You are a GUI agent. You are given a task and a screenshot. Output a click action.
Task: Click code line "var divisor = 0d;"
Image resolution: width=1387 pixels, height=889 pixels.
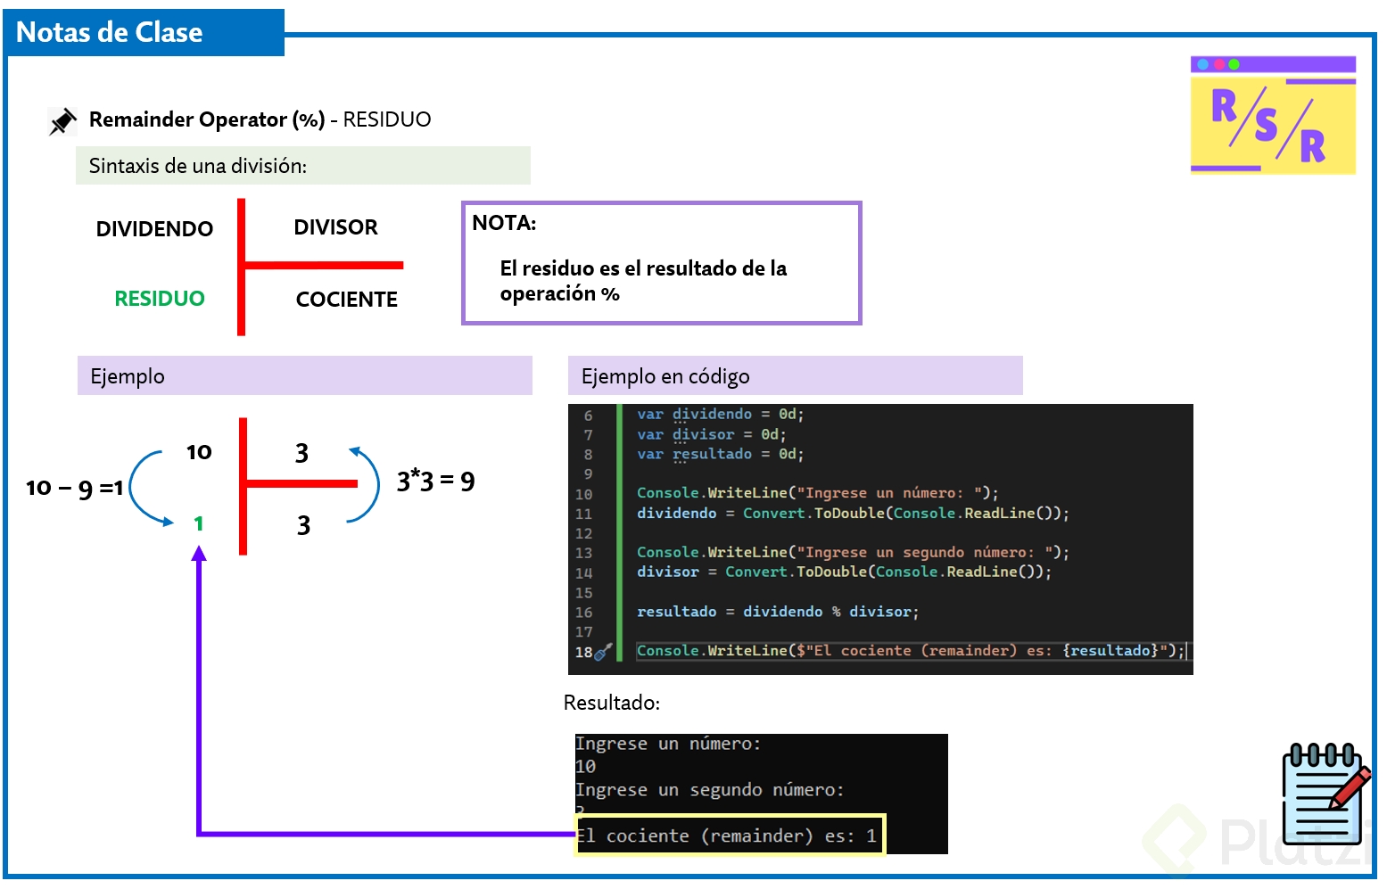[x=711, y=435]
